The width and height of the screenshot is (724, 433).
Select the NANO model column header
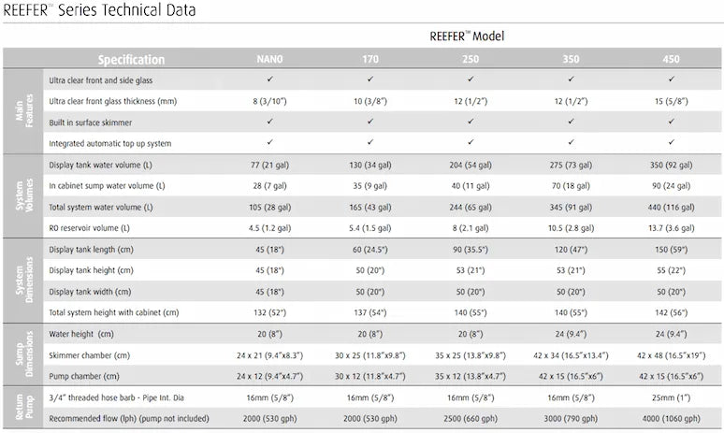coord(269,60)
